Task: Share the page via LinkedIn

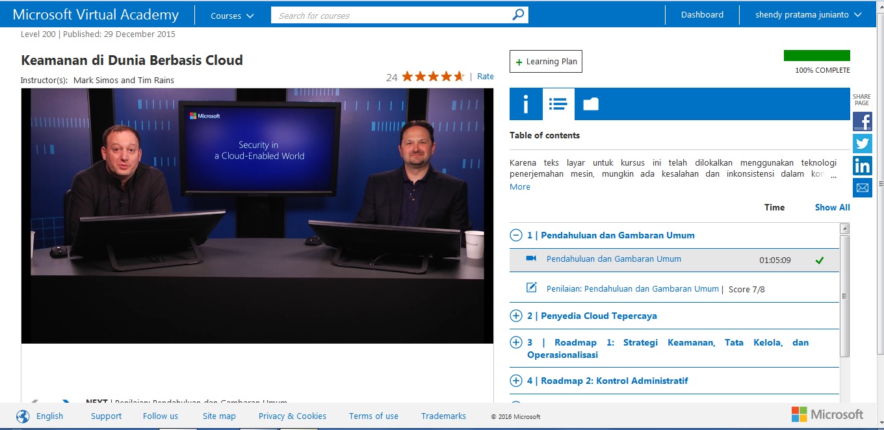Action: click(863, 166)
